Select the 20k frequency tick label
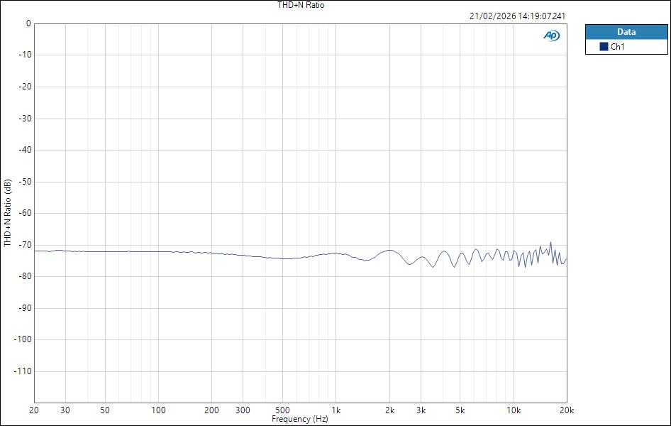671x426 pixels. pos(567,410)
